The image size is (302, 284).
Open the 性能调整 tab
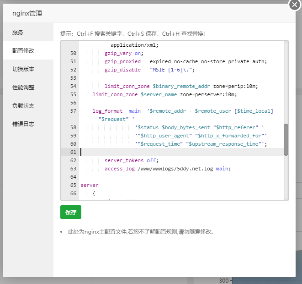[x=28, y=87]
